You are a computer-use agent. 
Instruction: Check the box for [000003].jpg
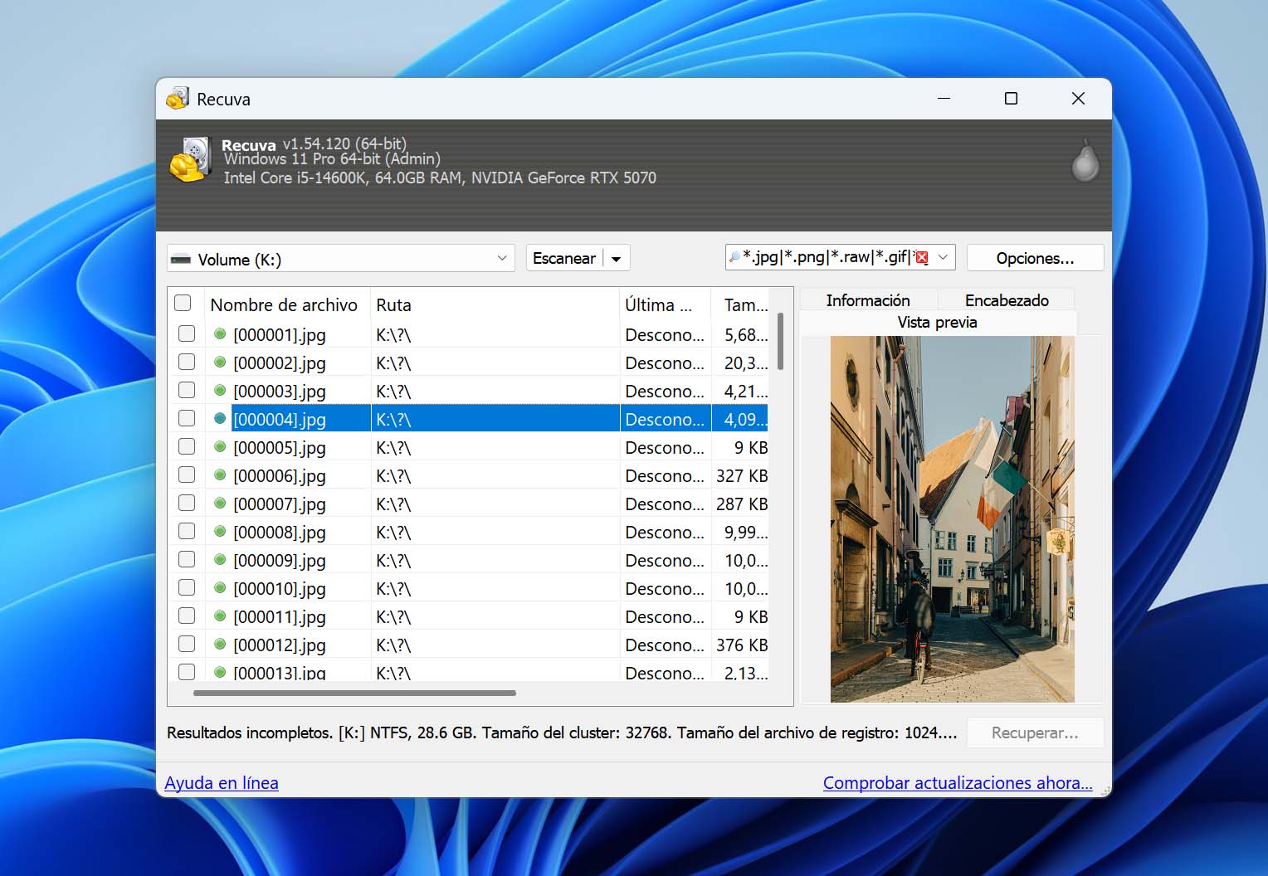(187, 390)
